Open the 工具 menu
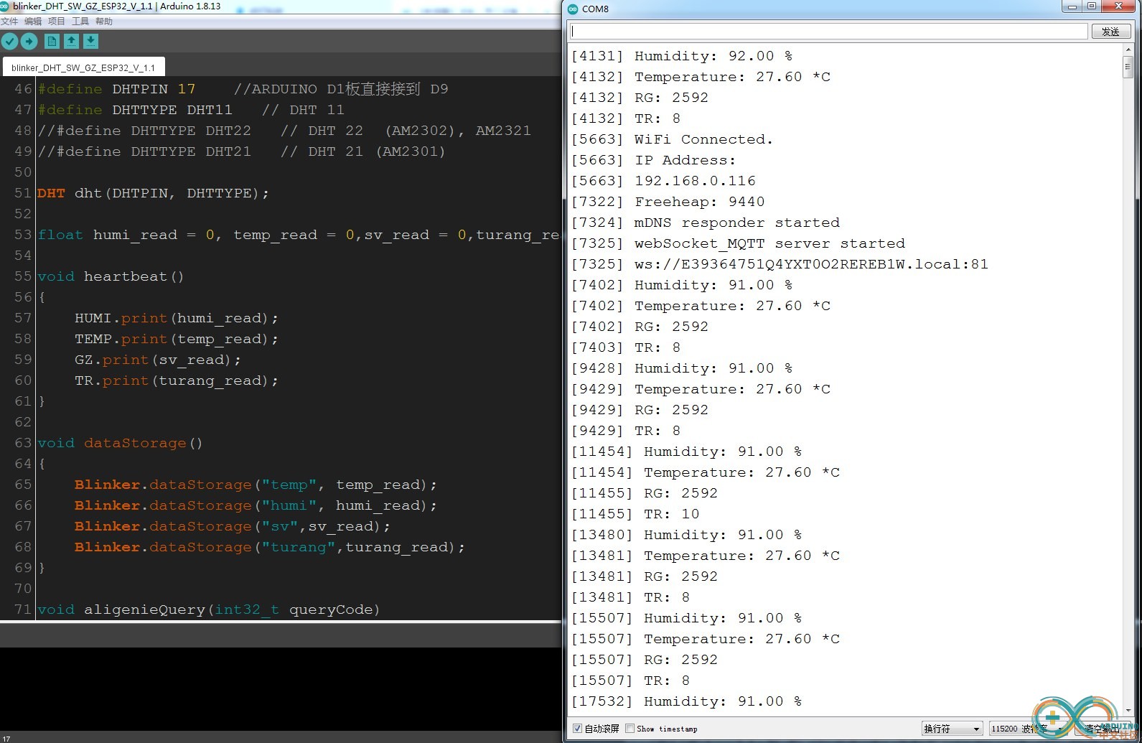Screen dimensions: 1142x743 80,22
